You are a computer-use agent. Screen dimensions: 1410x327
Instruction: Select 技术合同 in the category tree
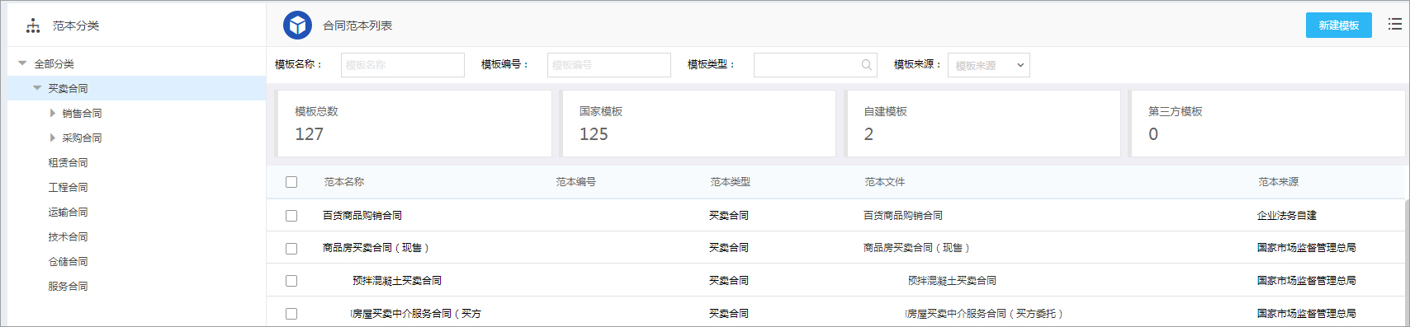(x=68, y=237)
